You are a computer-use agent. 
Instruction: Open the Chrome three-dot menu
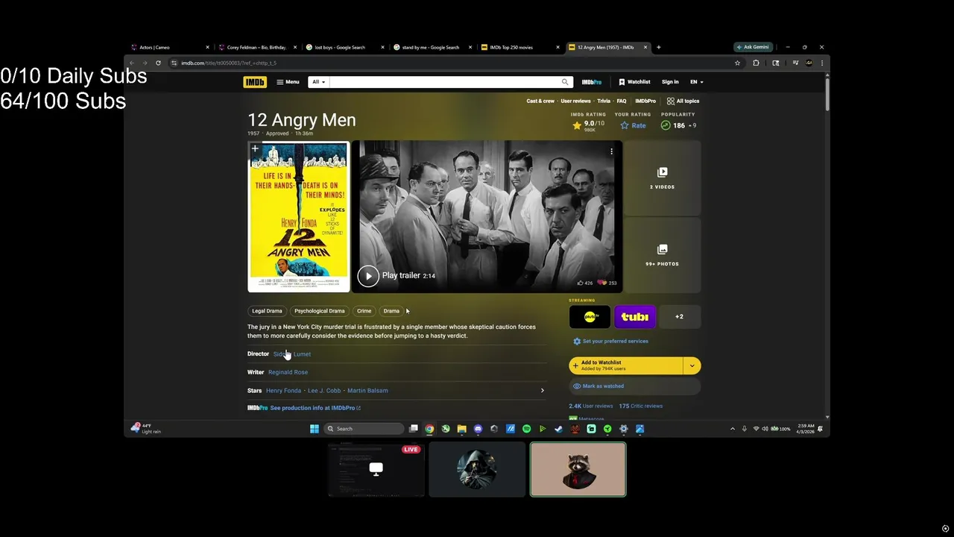click(x=822, y=63)
